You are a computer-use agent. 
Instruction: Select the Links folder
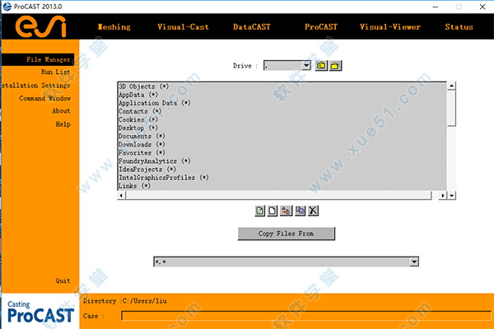[135, 186]
